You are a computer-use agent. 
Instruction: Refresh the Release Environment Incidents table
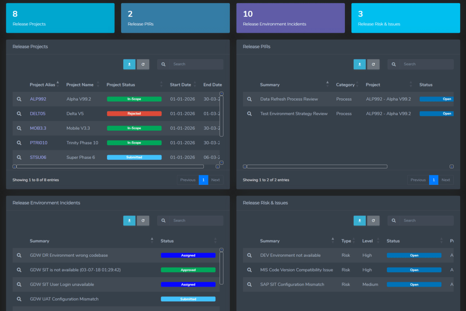coord(143,220)
